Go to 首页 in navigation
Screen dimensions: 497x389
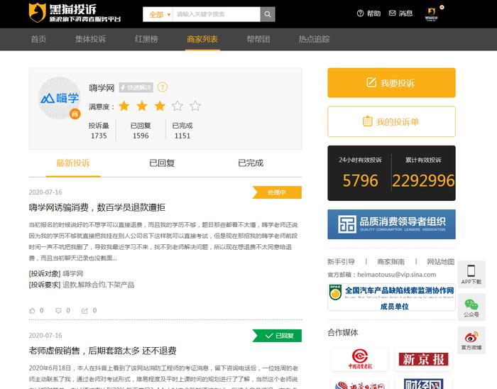tap(38, 39)
